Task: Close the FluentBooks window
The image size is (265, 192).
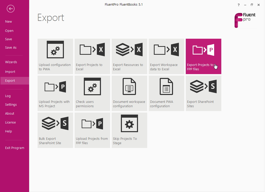Action: [259, 5]
